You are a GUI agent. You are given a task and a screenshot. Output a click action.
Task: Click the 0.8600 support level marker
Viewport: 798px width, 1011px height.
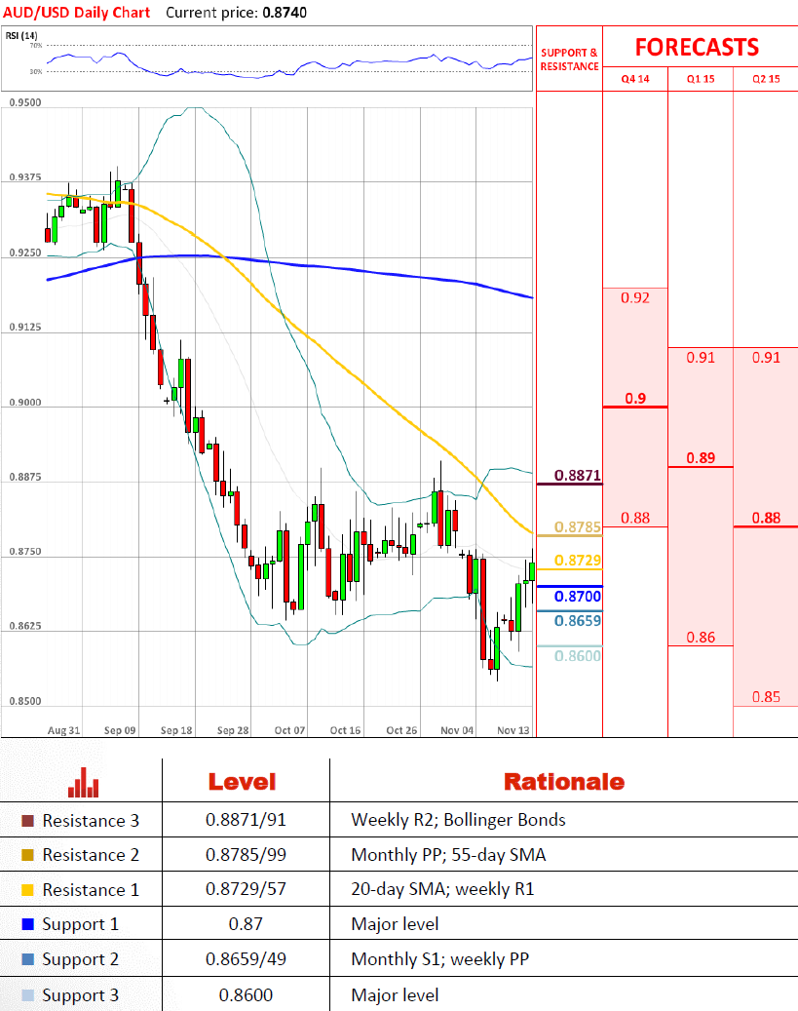pyautogui.click(x=578, y=656)
